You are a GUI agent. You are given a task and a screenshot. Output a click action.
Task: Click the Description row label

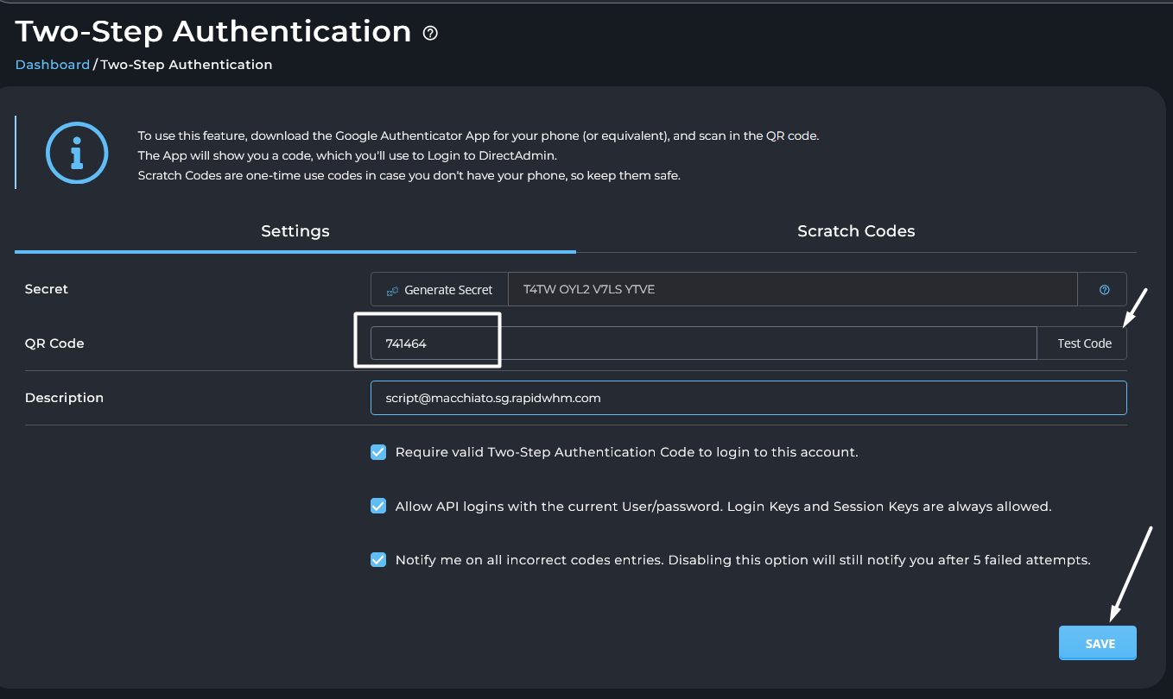click(x=64, y=398)
